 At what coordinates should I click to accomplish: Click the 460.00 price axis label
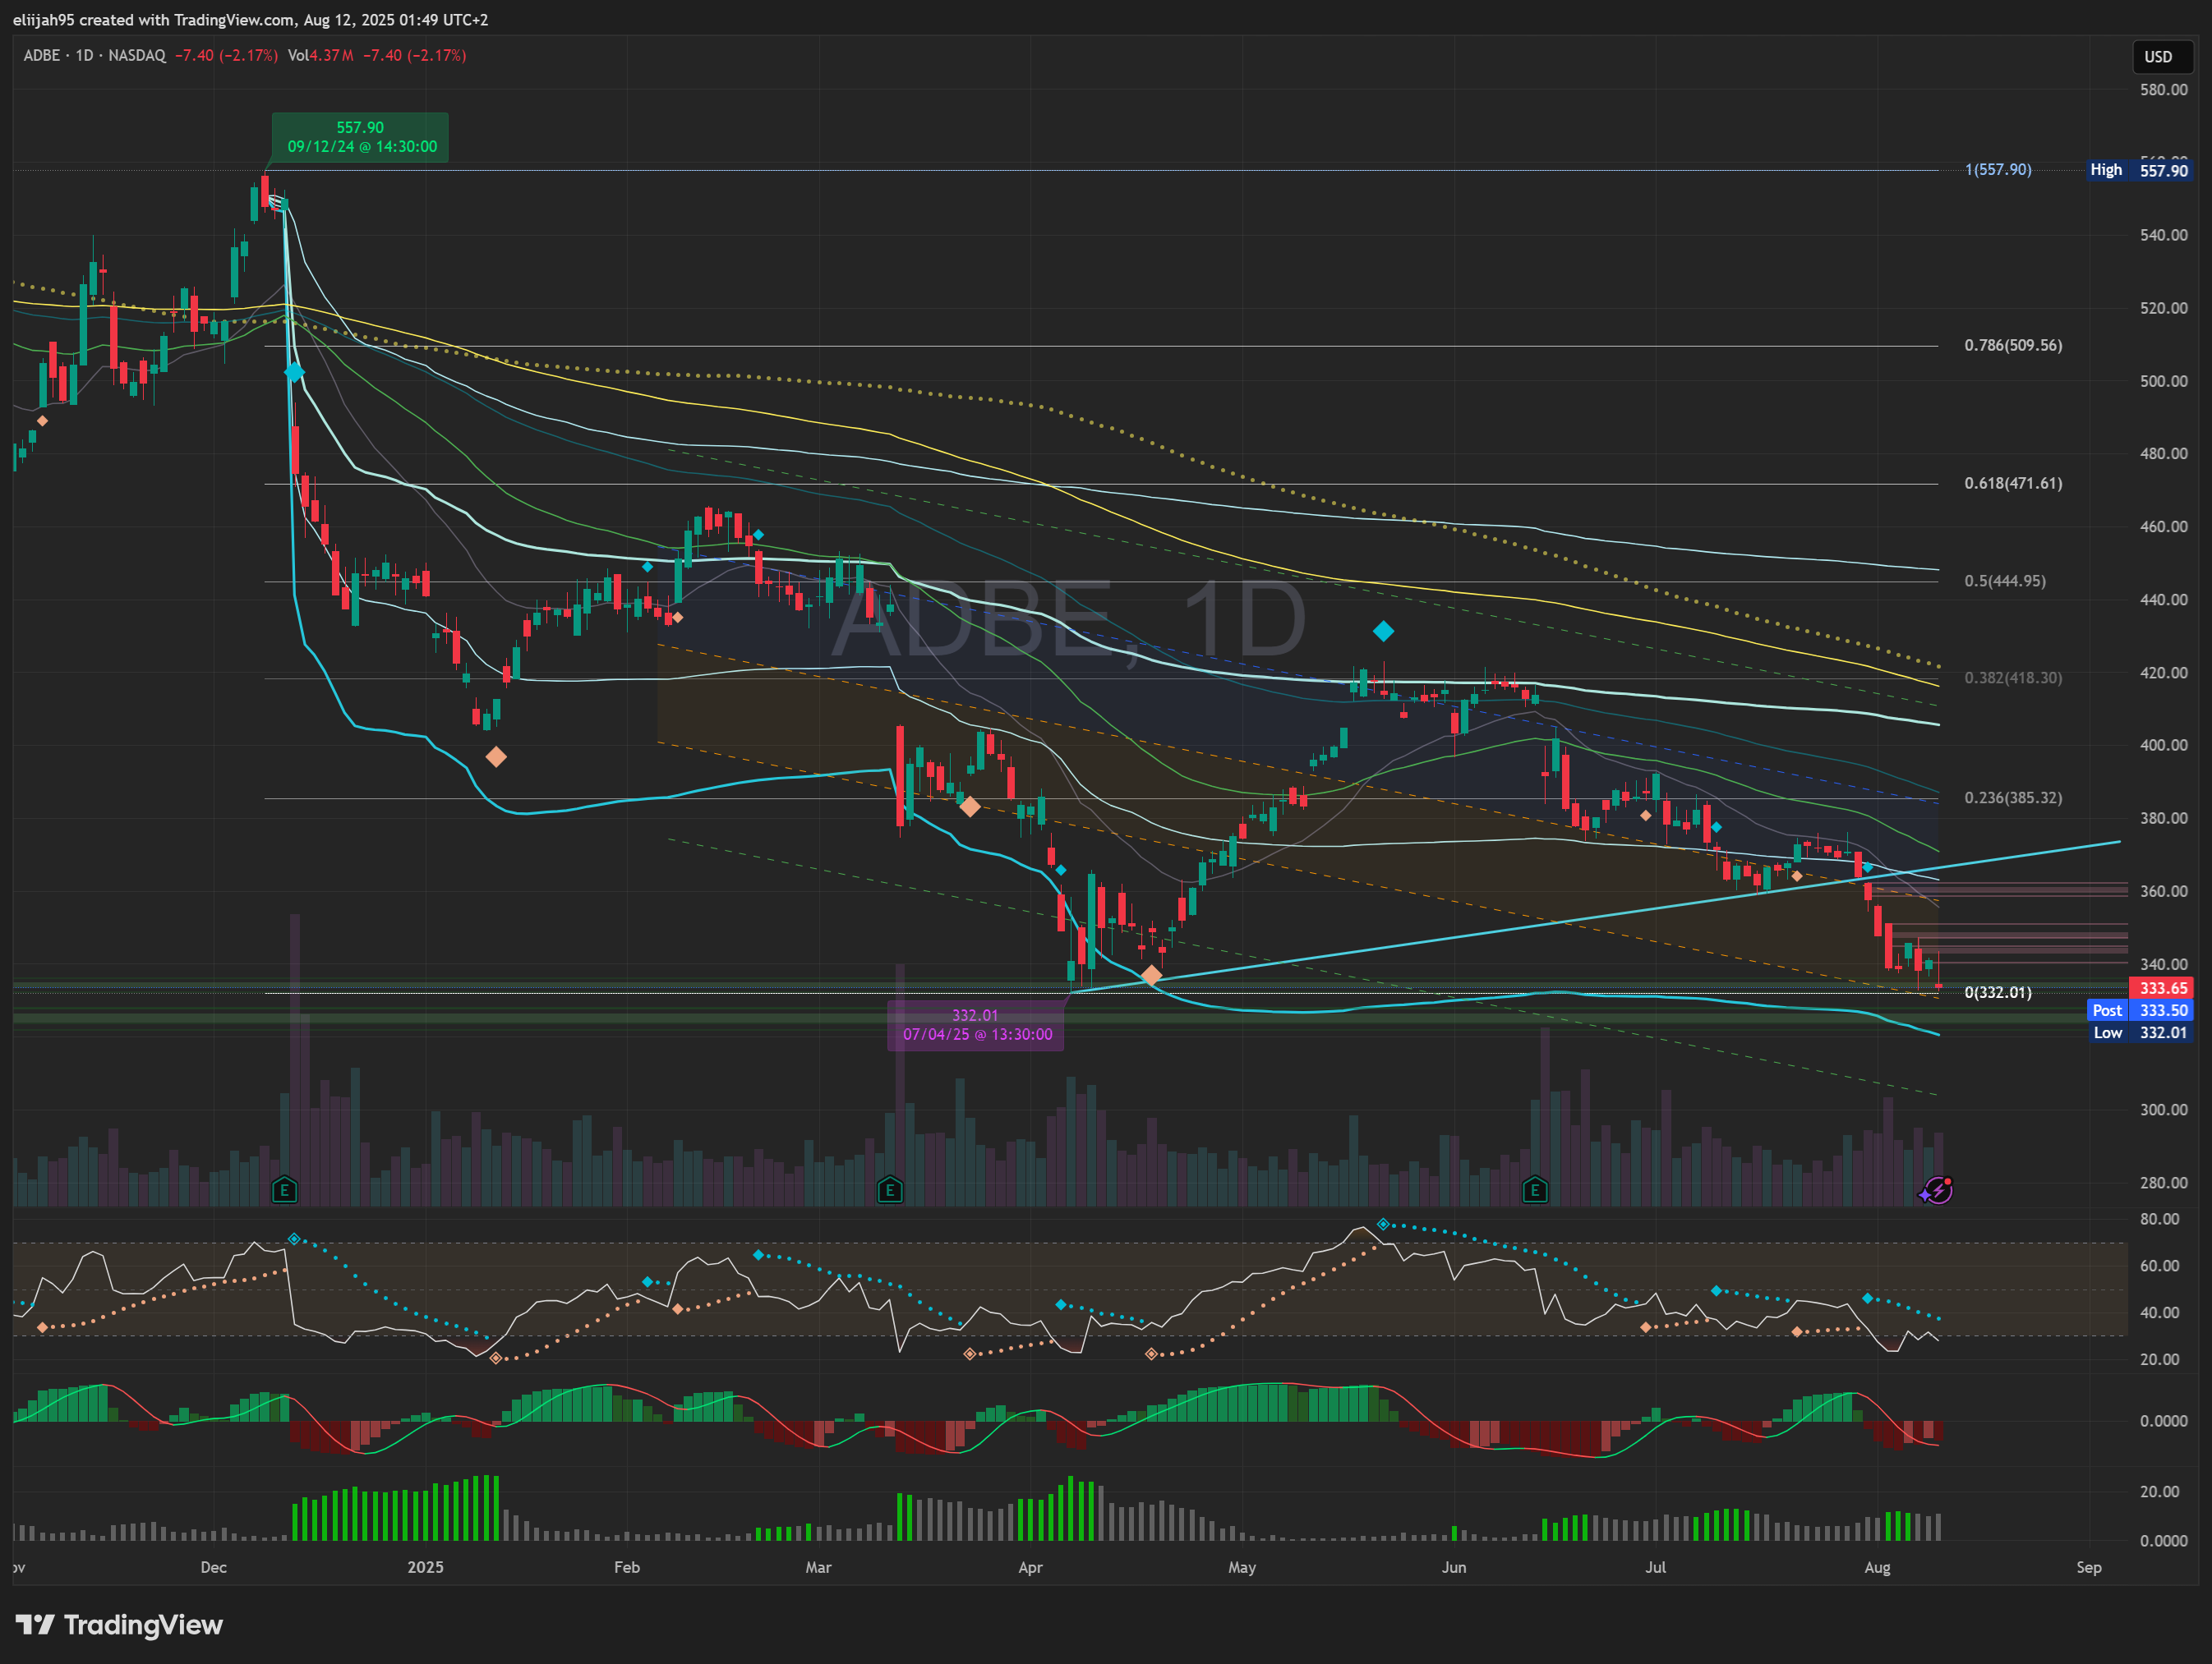pos(2163,526)
